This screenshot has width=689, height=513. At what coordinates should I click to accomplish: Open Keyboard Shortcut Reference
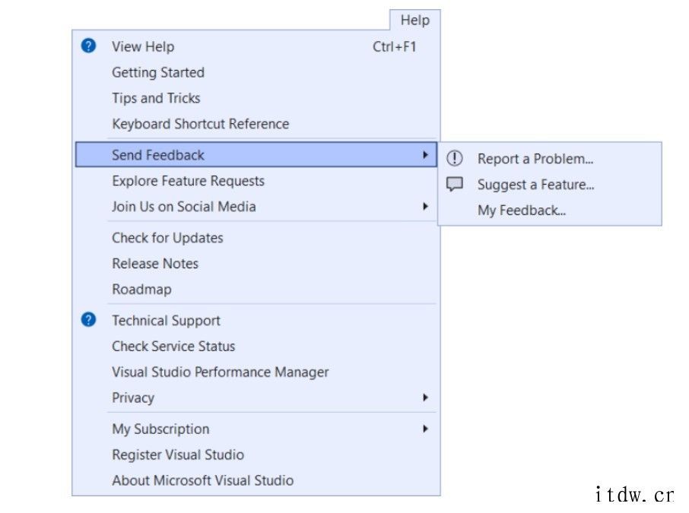pyautogui.click(x=256, y=124)
